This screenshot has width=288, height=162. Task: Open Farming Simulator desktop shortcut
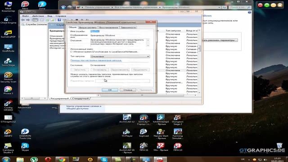tap(178, 134)
